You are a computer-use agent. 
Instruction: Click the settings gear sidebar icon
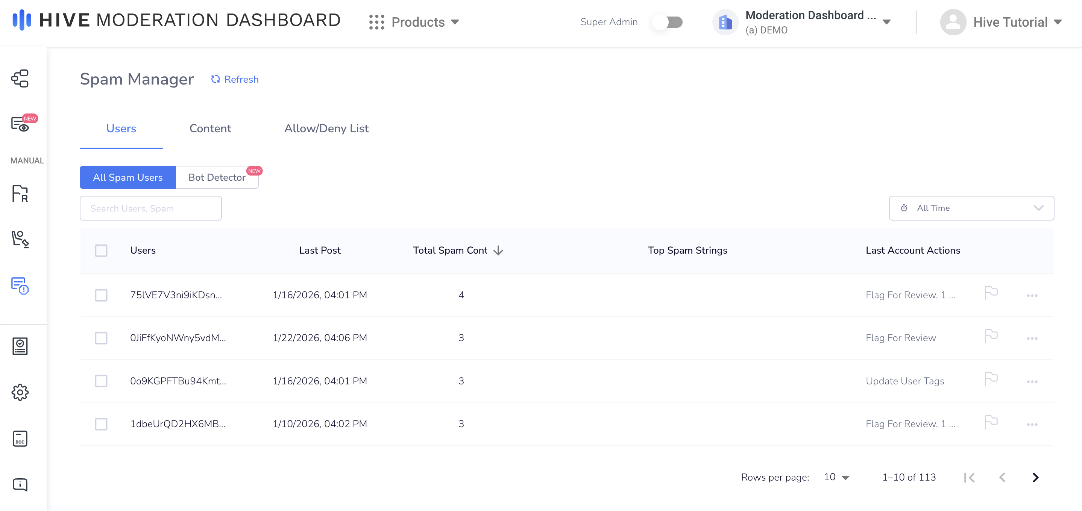point(20,392)
